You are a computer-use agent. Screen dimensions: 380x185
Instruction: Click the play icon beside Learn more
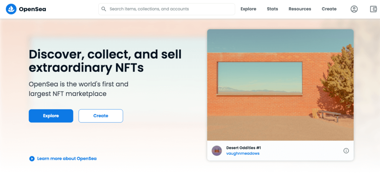point(32,159)
